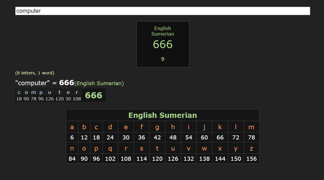Image resolution: width=324 pixels, height=180 pixels.
Task: Click letter "q" in the cipher table
Action: point(110,148)
